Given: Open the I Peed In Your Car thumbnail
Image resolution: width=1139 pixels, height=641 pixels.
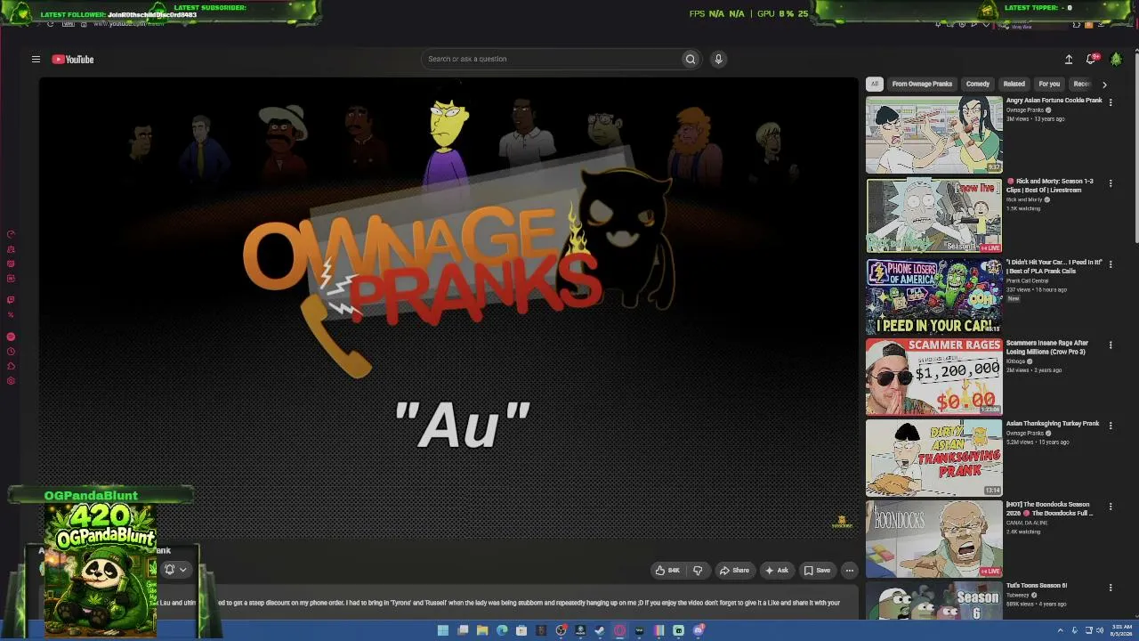Looking at the screenshot, I should click(934, 296).
